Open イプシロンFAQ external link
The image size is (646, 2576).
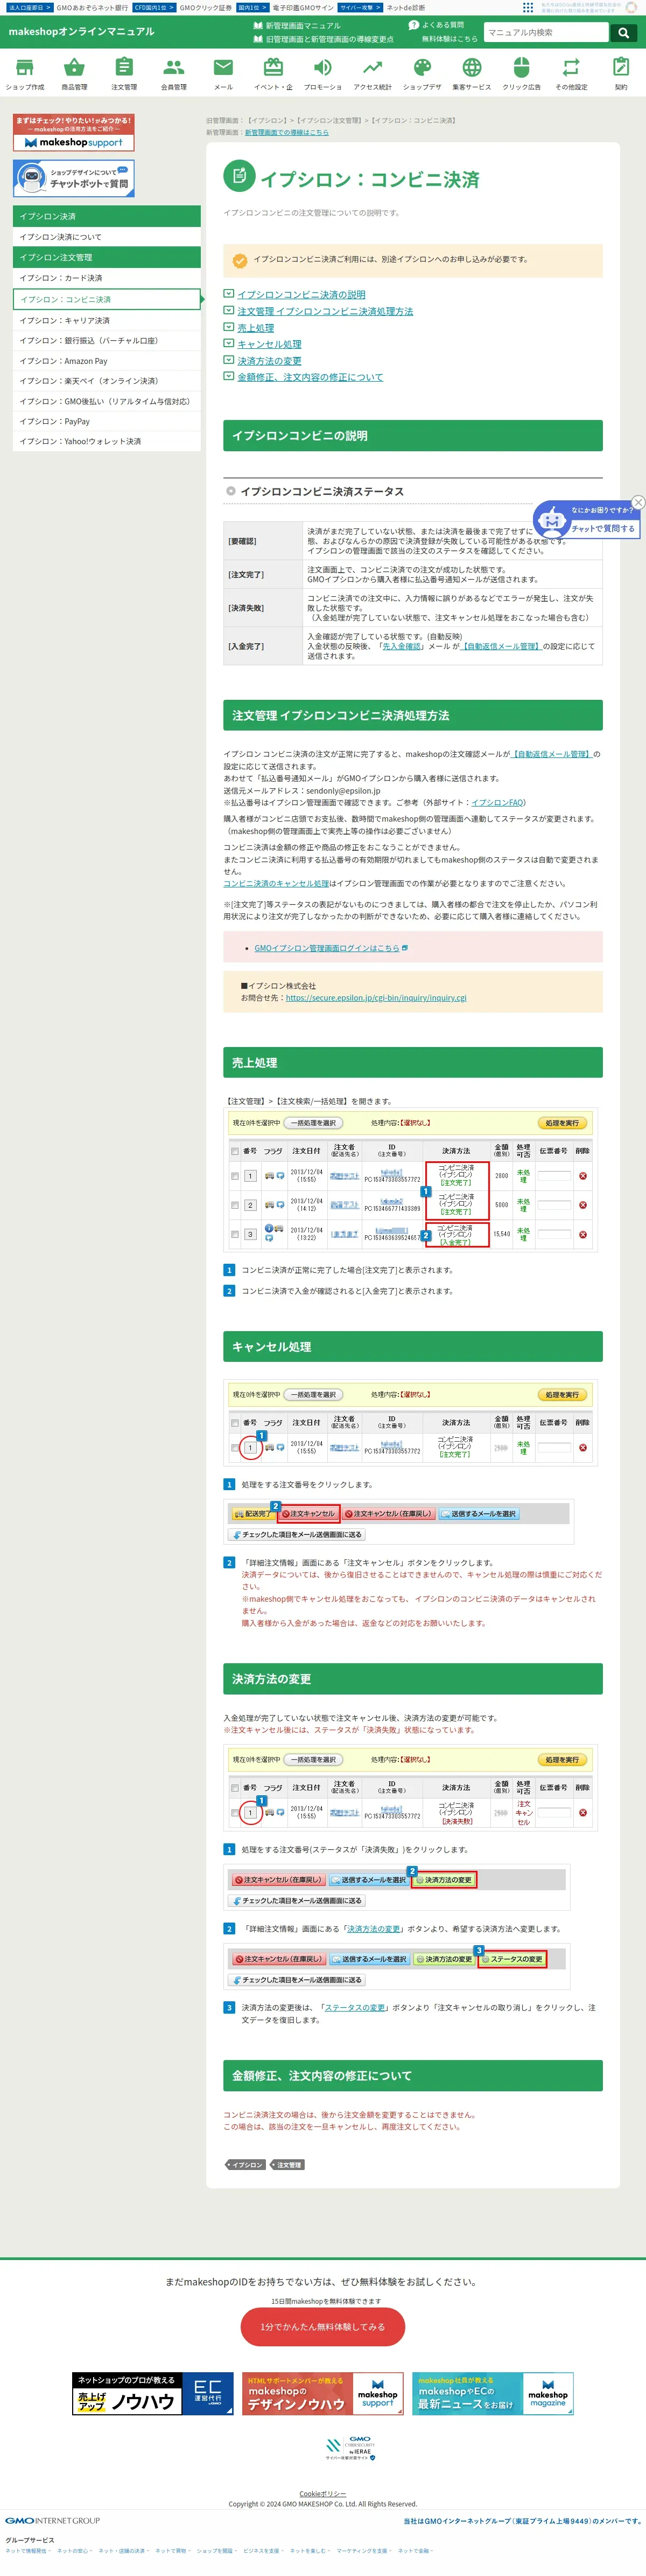496,803
